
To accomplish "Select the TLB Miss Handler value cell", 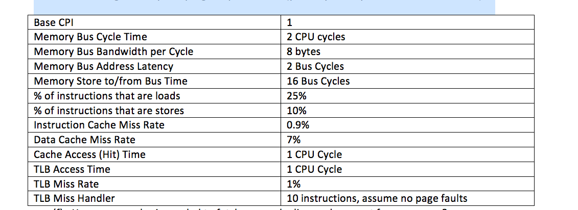I will tap(408, 199).
